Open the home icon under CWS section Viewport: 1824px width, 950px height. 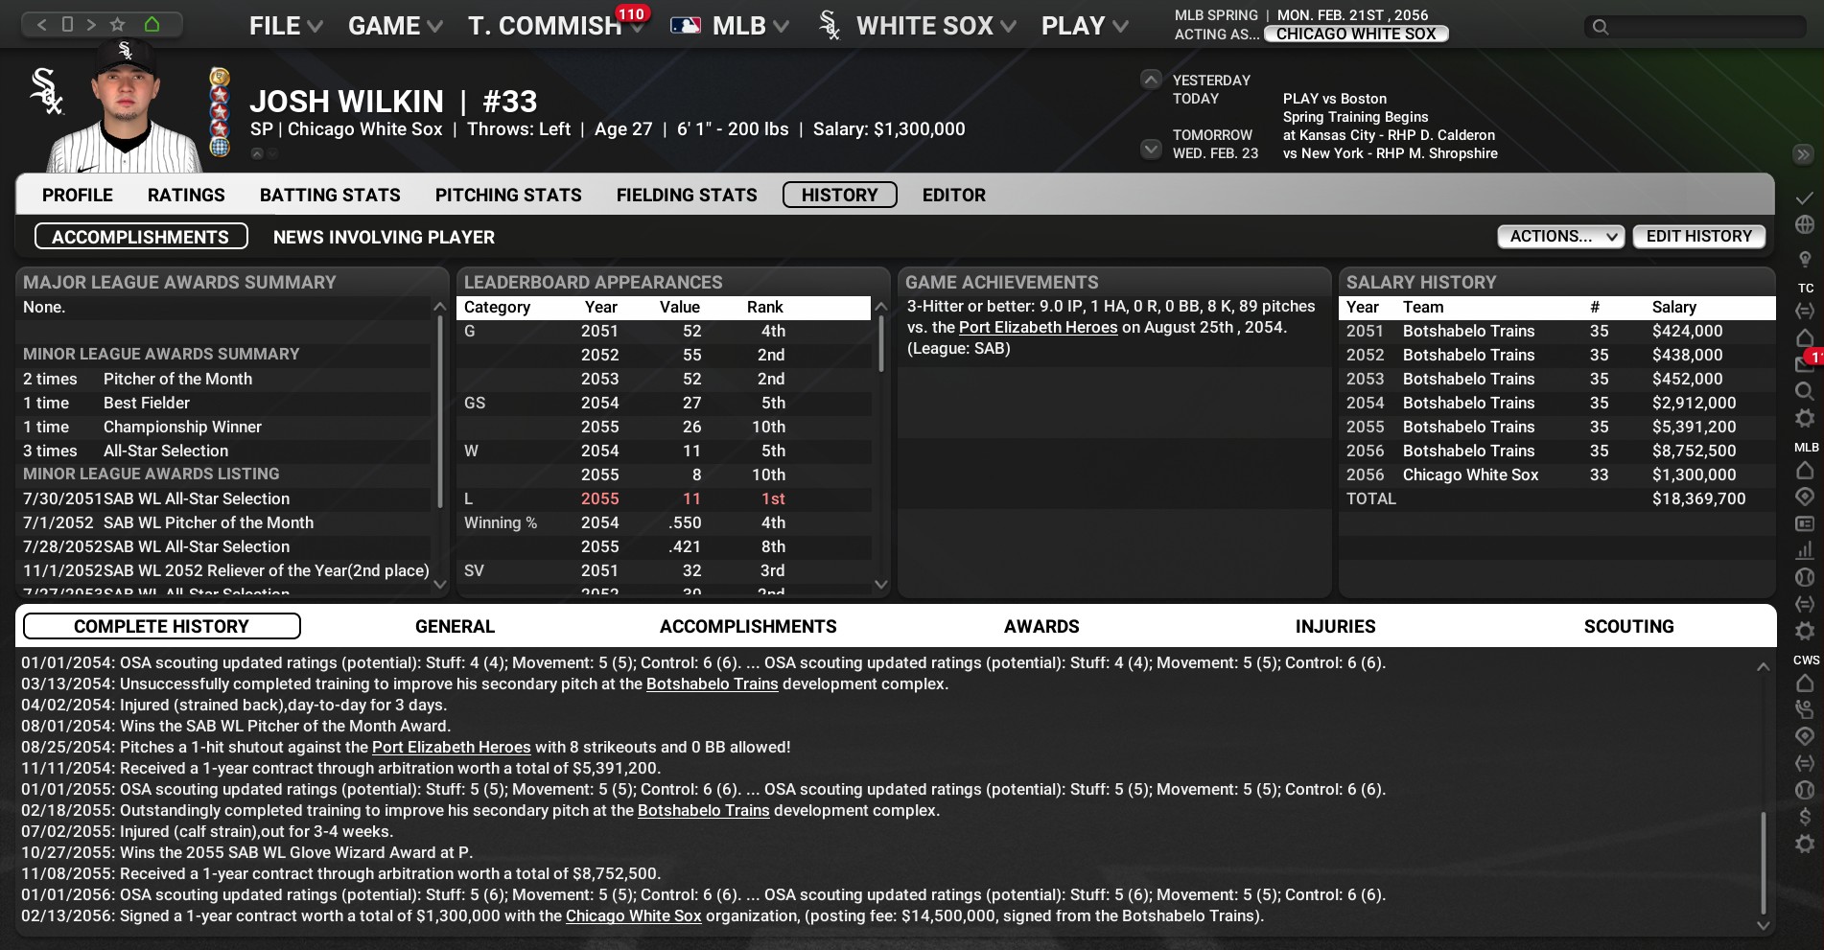[1804, 683]
